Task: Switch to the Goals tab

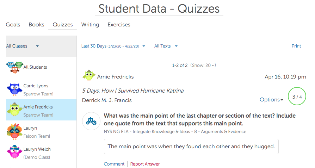Action: coord(13,25)
